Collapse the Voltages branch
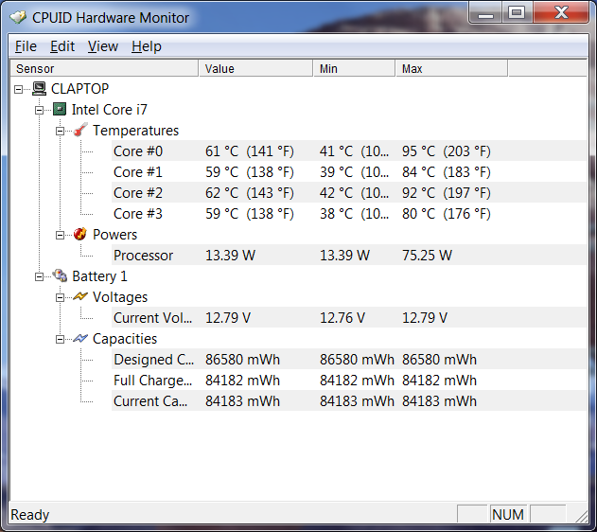The width and height of the screenshot is (597, 532). (x=60, y=298)
